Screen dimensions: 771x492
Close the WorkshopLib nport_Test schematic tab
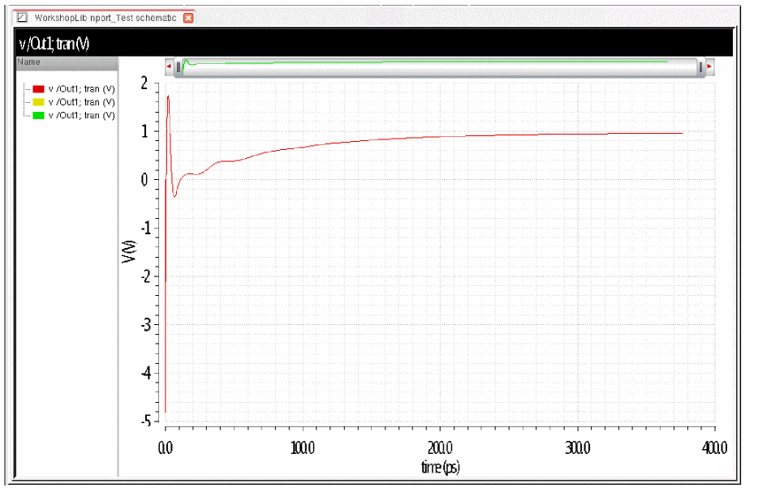pos(188,18)
